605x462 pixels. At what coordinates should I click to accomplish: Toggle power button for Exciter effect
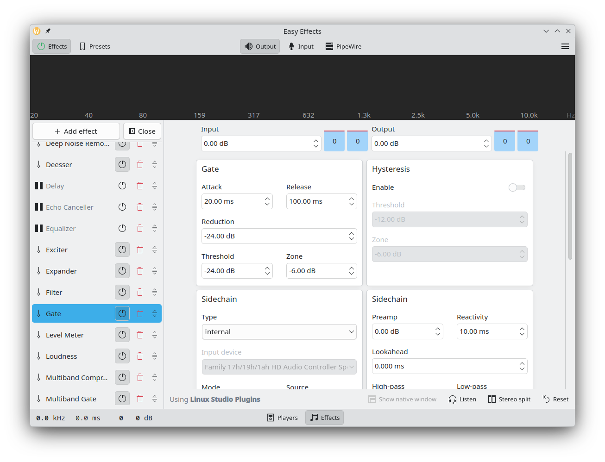click(122, 250)
